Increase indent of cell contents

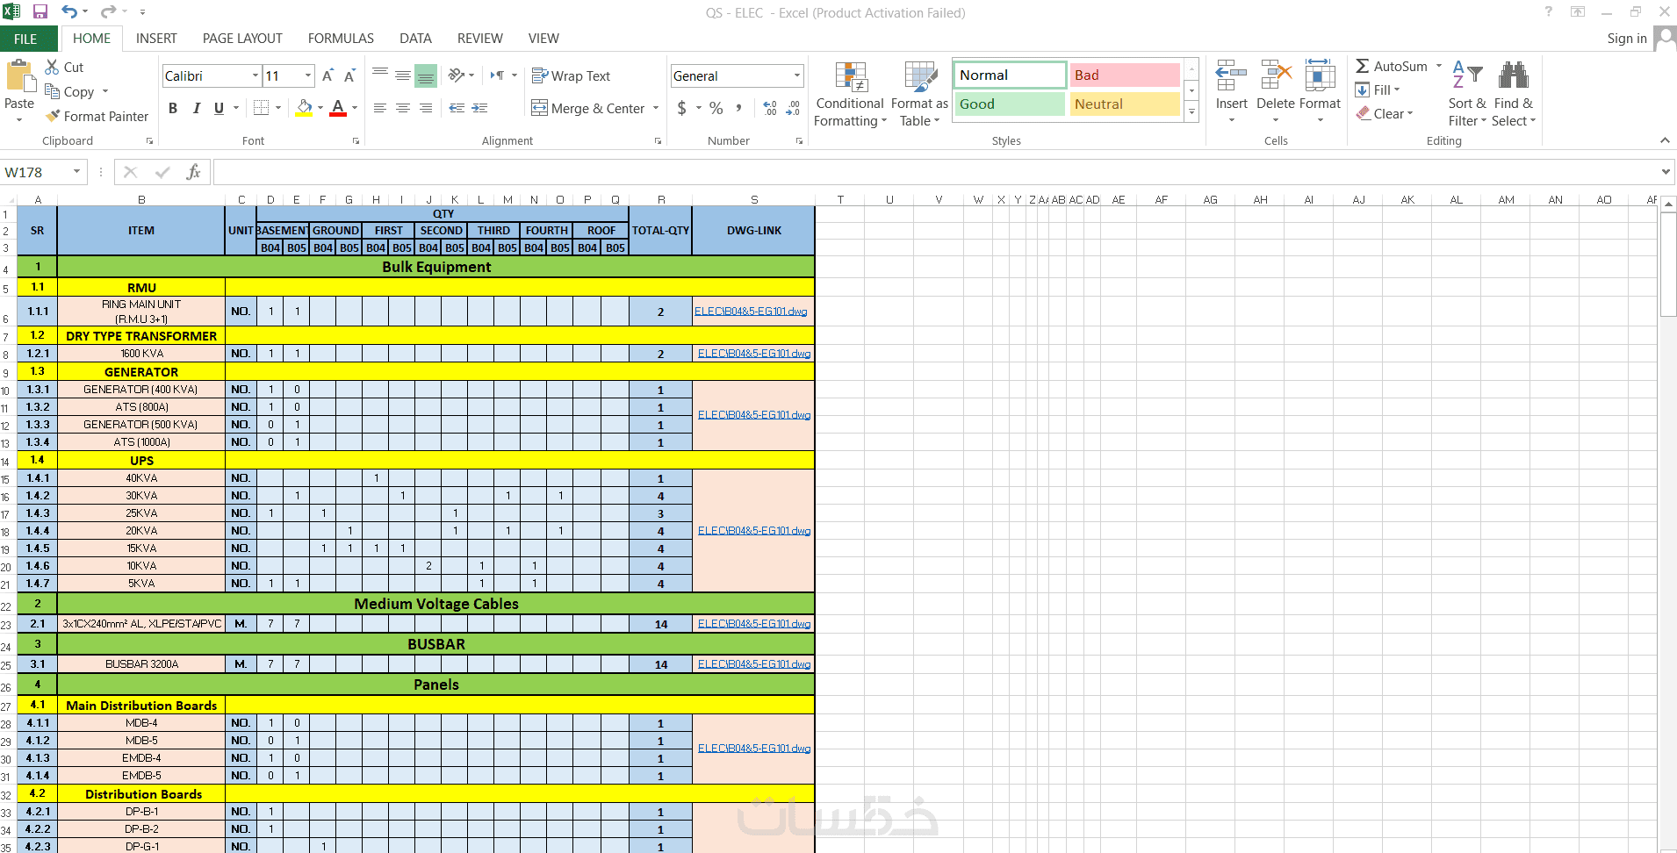[x=479, y=108]
